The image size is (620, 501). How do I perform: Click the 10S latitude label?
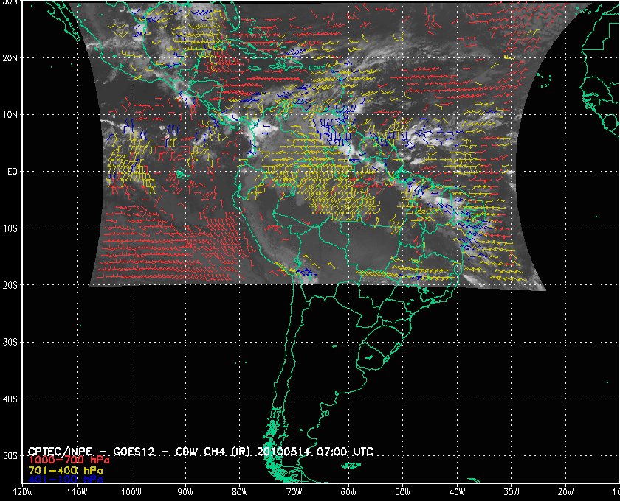tap(10, 228)
